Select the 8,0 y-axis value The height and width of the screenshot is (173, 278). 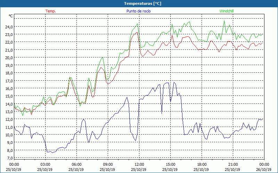pyautogui.click(x=10, y=151)
